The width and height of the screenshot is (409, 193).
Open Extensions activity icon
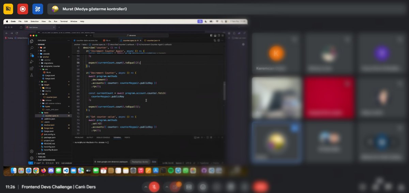coord(32,68)
